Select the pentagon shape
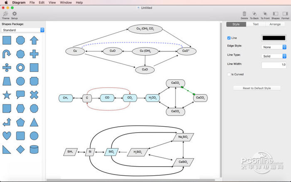 point(20,122)
